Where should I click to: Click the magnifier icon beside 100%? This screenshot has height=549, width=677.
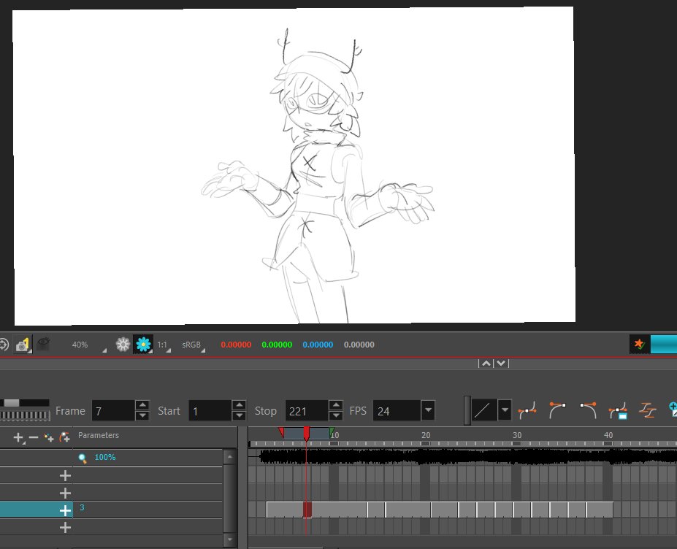(83, 458)
